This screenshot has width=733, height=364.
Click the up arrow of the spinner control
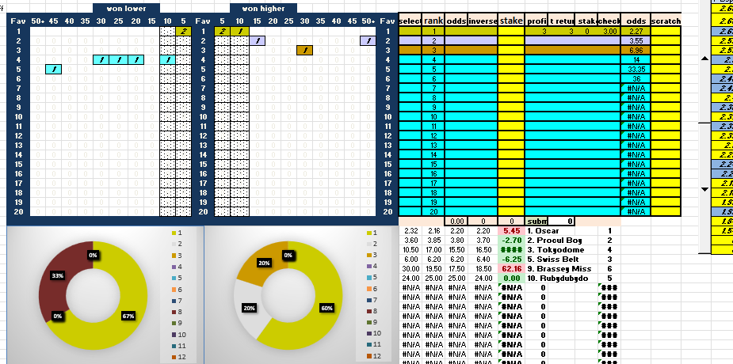point(705,59)
